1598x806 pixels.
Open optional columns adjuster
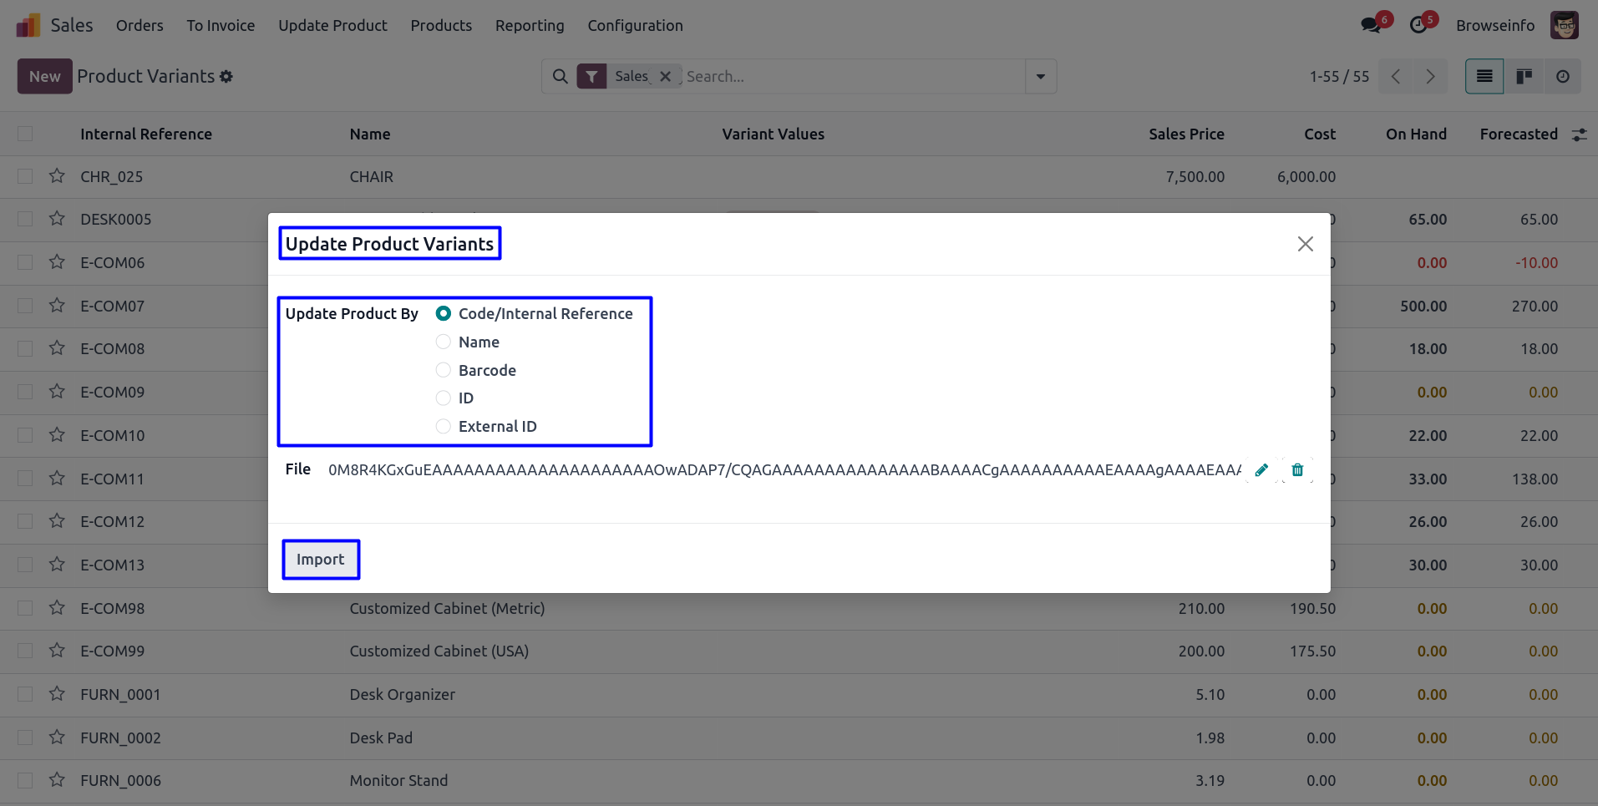[1579, 134]
